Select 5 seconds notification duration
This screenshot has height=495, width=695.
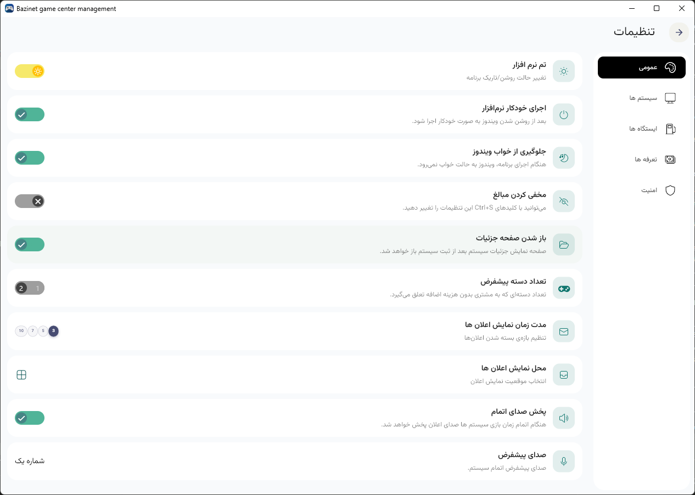[43, 331]
